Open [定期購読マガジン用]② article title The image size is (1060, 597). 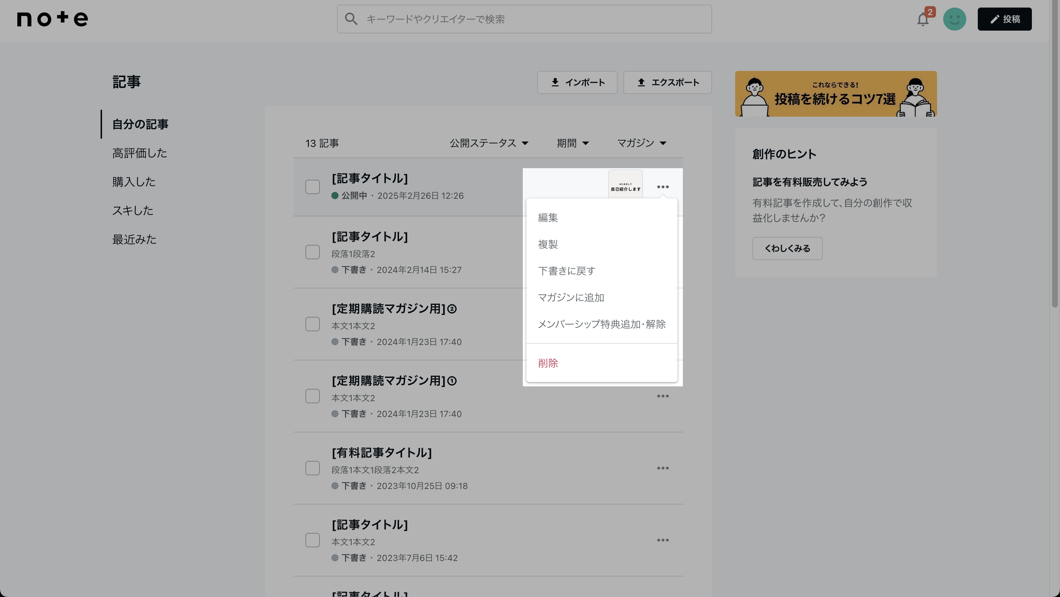tap(394, 309)
